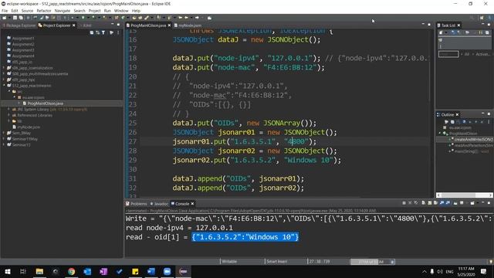This screenshot has width=494, height=278.
Task: Click the Windows Start button
Action: [x=8, y=271]
